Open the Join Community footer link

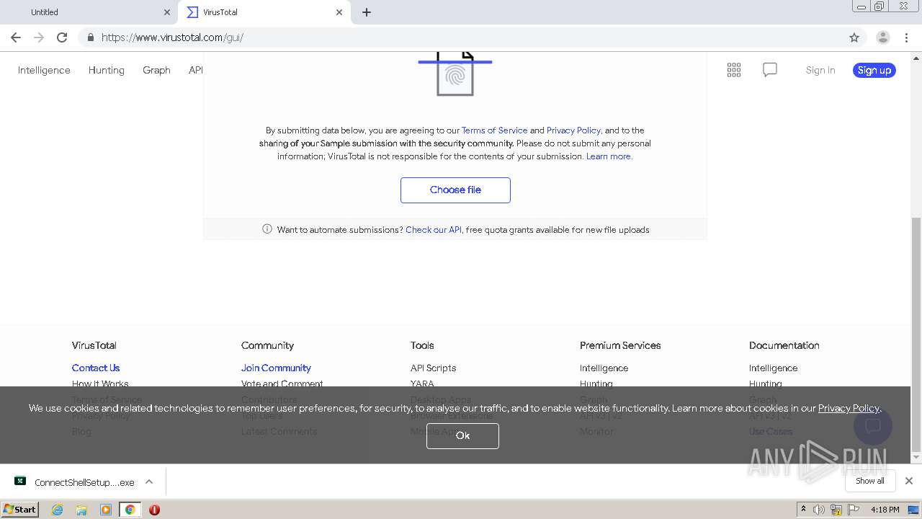point(276,368)
